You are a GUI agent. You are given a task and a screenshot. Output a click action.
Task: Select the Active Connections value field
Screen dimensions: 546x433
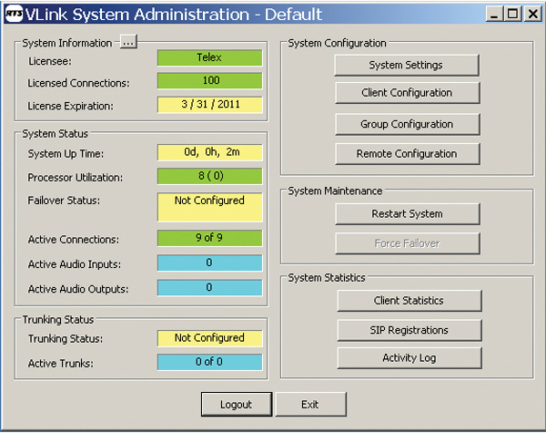coord(209,239)
